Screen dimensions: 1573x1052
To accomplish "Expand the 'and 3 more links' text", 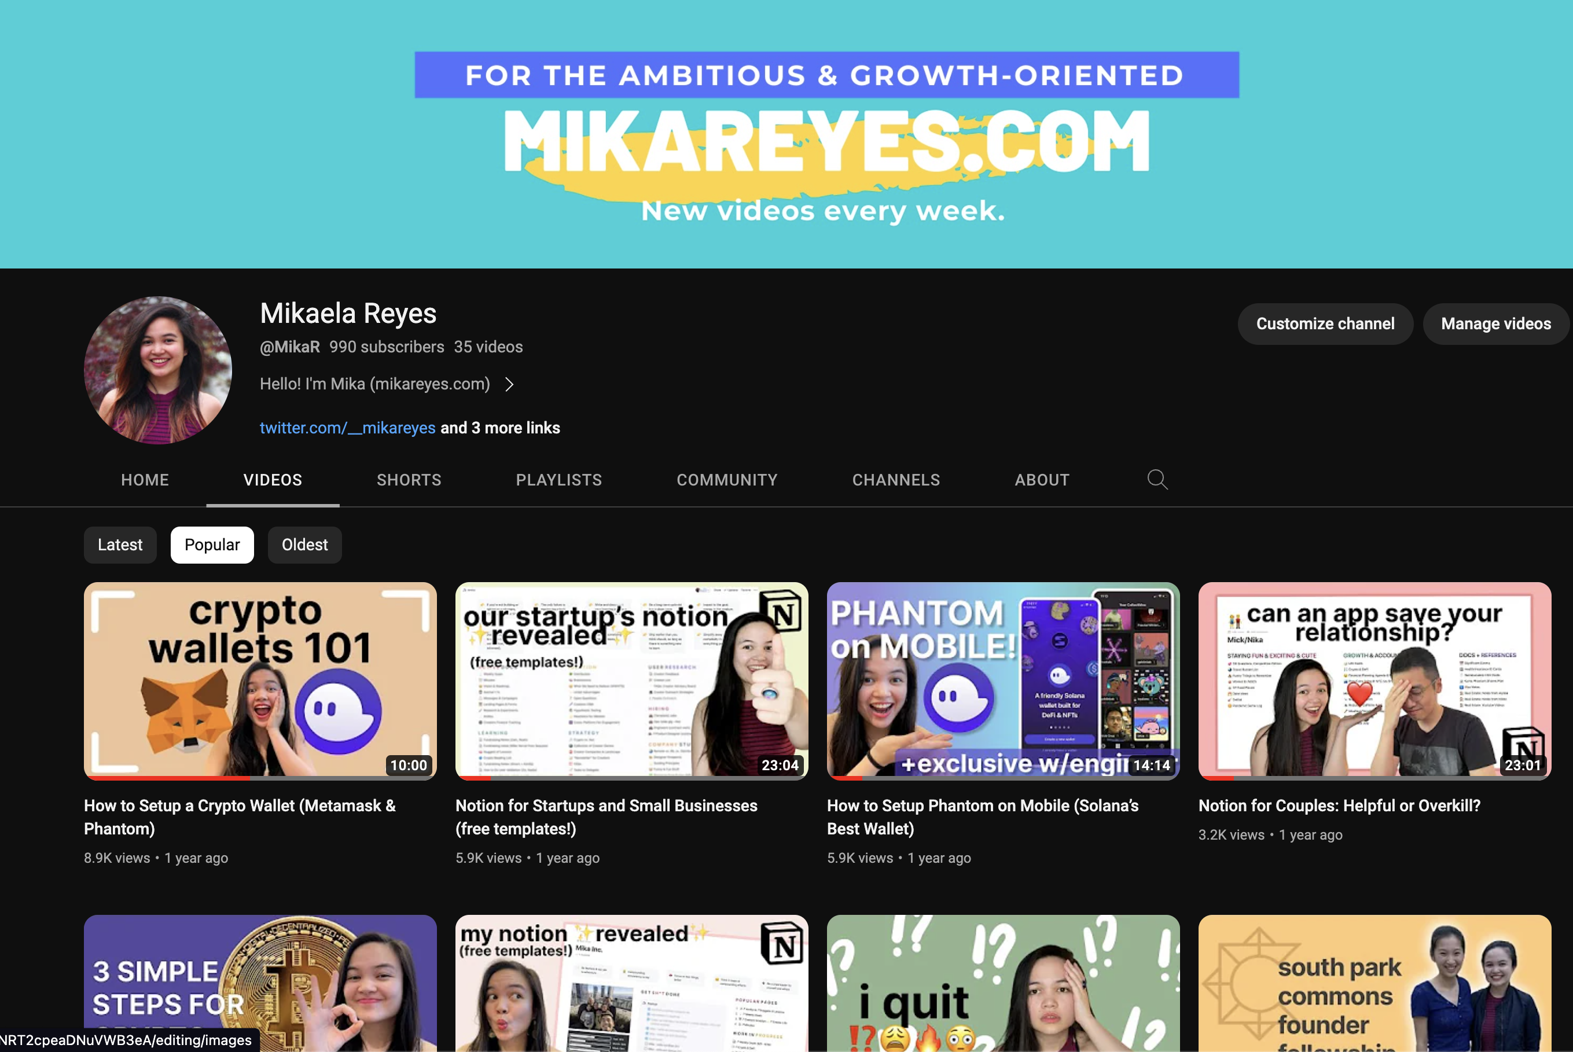I will coord(500,428).
